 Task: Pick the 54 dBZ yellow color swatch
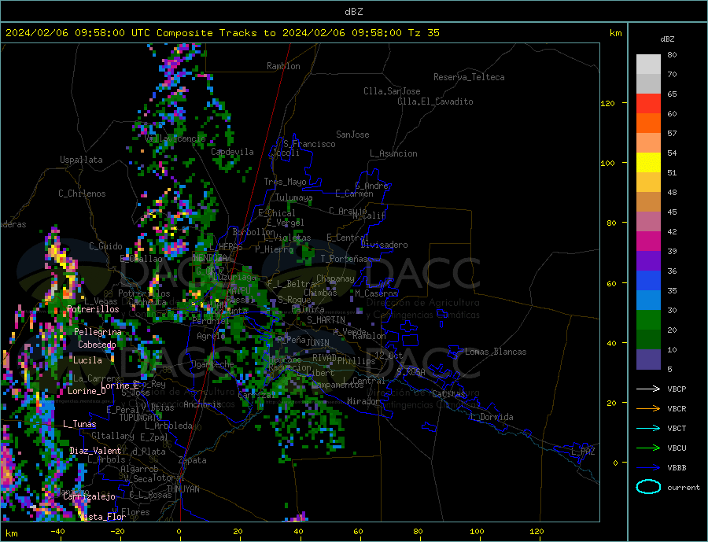pos(648,163)
